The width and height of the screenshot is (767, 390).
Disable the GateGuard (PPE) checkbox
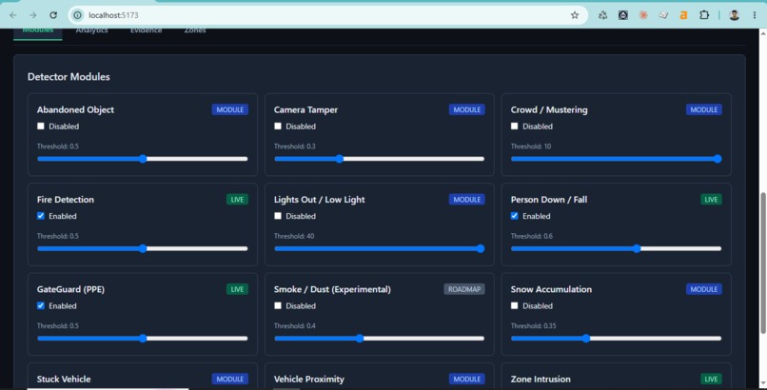click(41, 306)
